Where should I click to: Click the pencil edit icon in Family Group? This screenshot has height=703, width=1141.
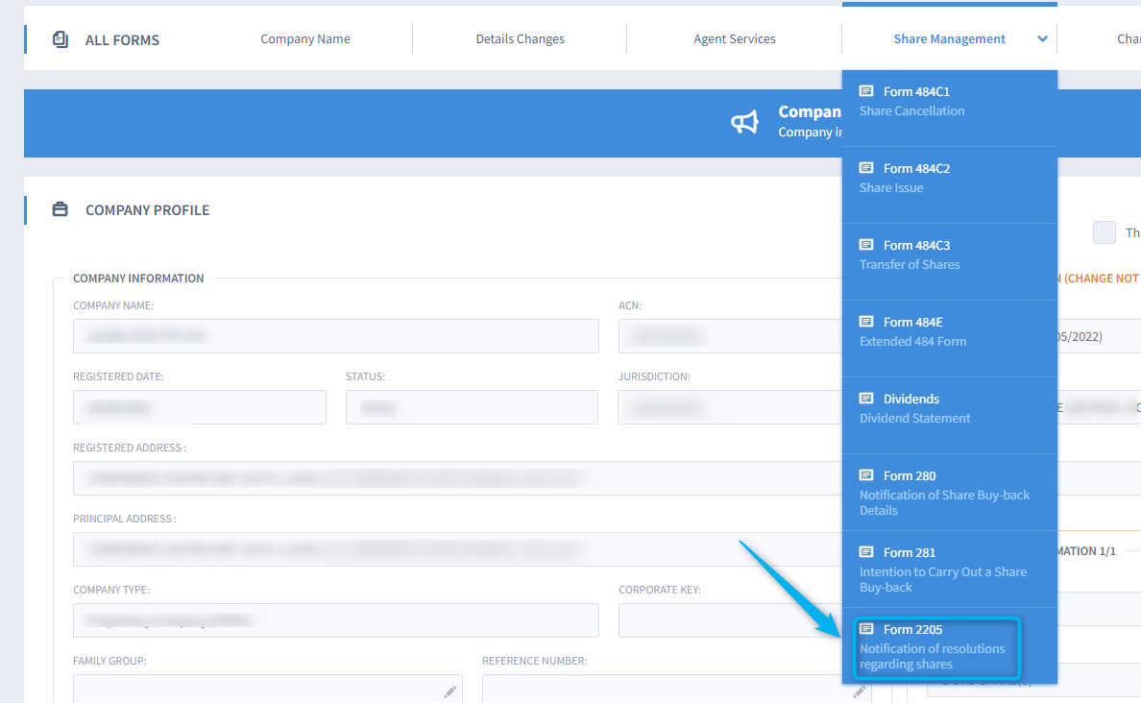coord(449,691)
